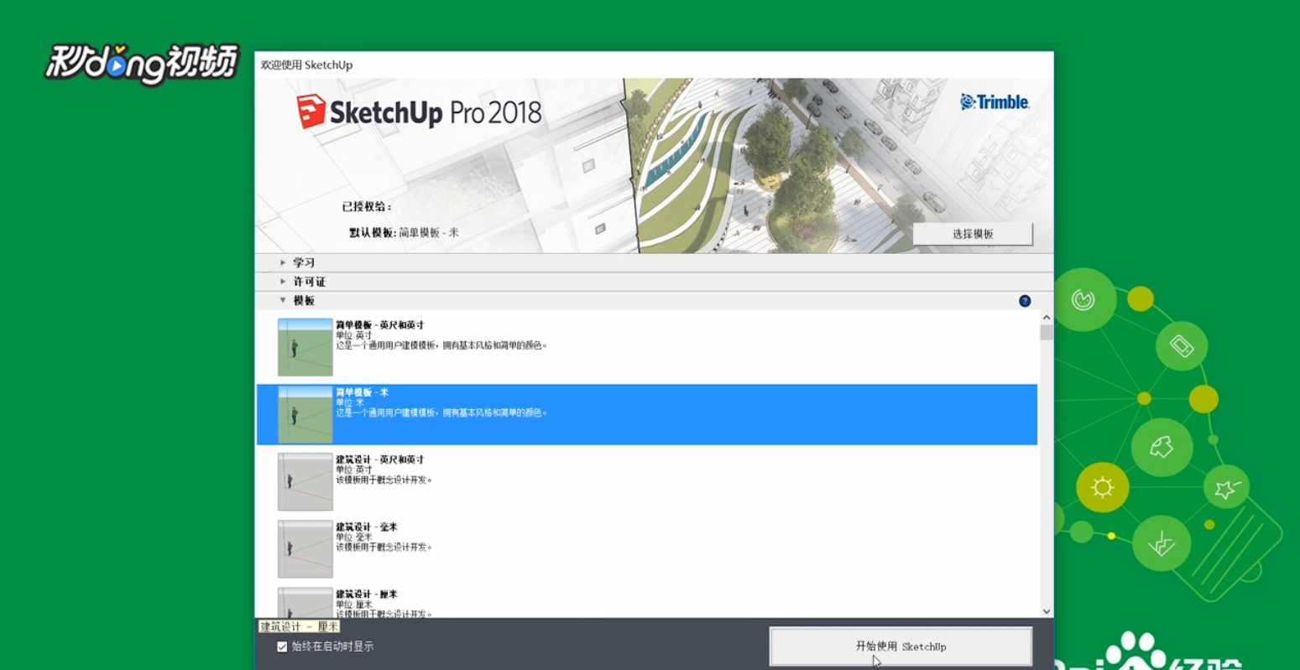1300x670 pixels.
Task: Click 建筑设计 - 毫米 title text
Action: (x=367, y=527)
